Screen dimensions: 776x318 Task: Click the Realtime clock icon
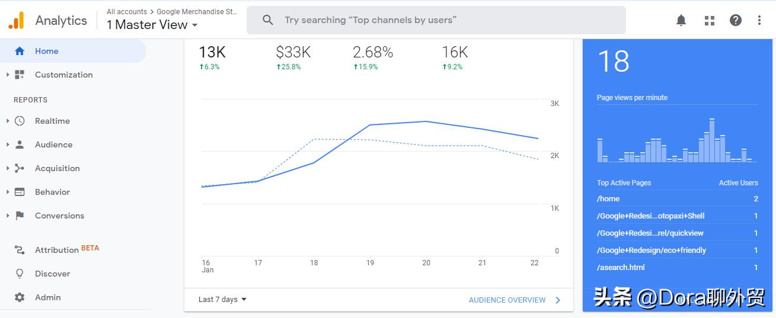[20, 121]
